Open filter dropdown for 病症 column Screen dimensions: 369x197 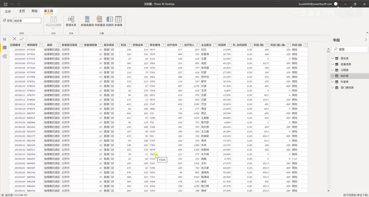[58, 45]
